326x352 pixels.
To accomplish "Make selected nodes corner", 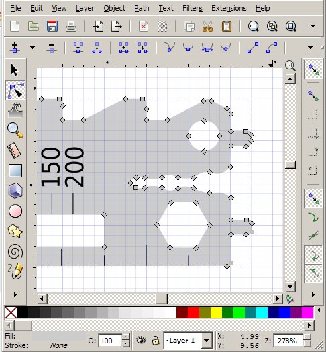I will pos(170,48).
